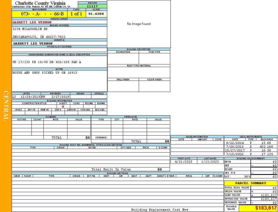Click the 'No Image Found' photo placeholder
The width and height of the screenshot is (278, 212).
pos(139,24)
